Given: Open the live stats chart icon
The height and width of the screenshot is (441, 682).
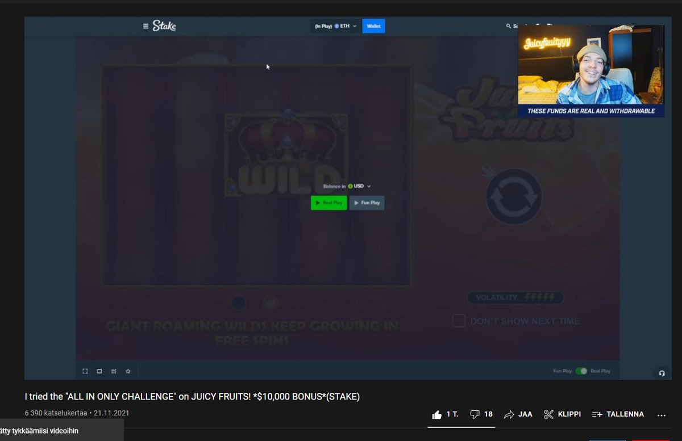Looking at the screenshot, I should pyautogui.click(x=114, y=371).
